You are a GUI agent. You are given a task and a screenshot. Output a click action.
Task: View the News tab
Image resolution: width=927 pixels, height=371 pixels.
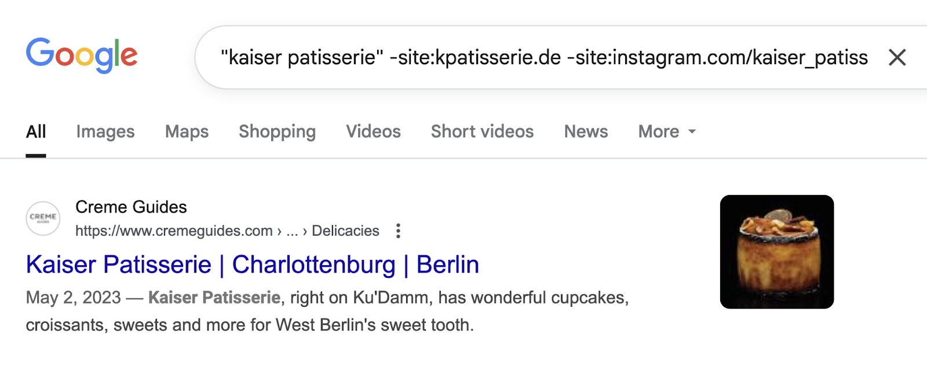(x=586, y=132)
